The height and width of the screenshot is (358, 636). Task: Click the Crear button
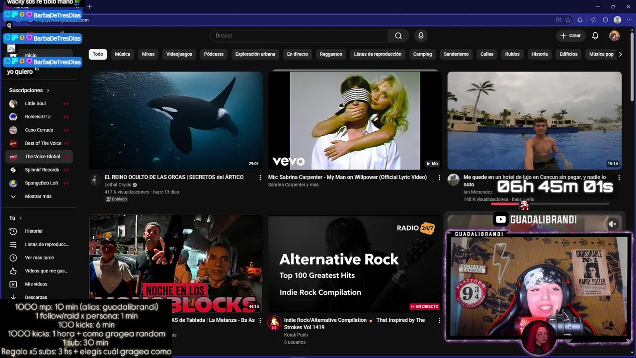(x=570, y=36)
